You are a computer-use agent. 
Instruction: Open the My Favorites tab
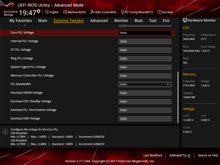click(x=21, y=21)
